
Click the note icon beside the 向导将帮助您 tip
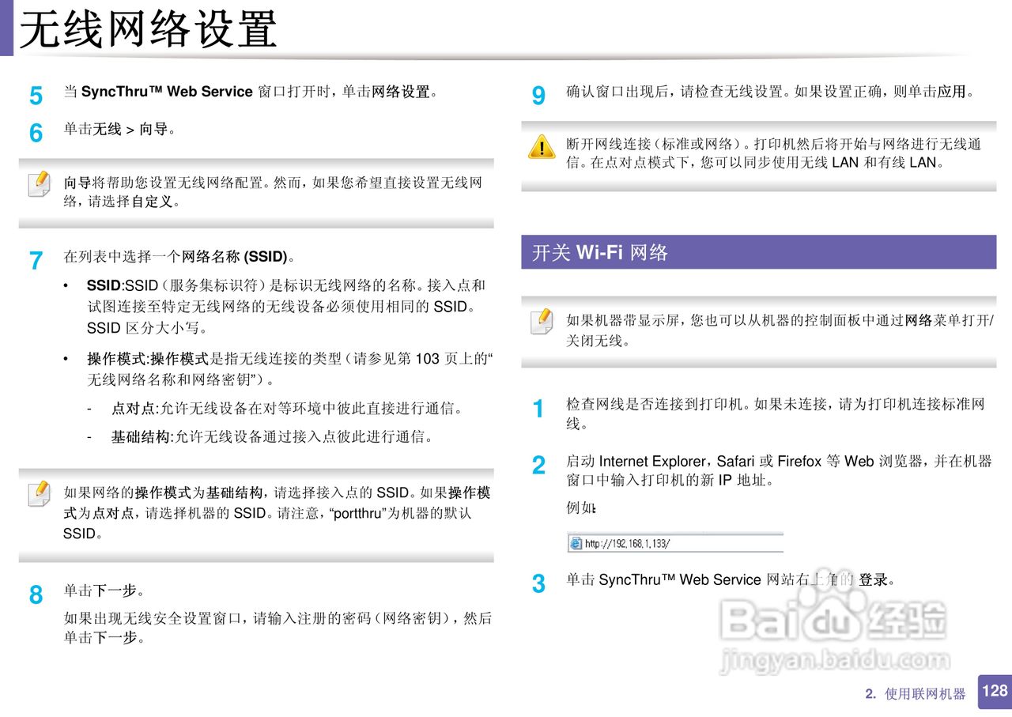tap(39, 183)
